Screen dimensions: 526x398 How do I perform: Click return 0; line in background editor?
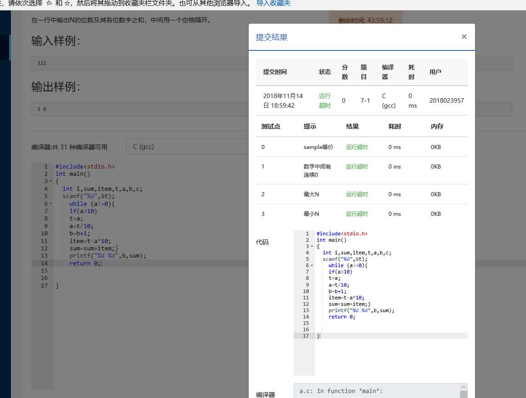pos(85,263)
